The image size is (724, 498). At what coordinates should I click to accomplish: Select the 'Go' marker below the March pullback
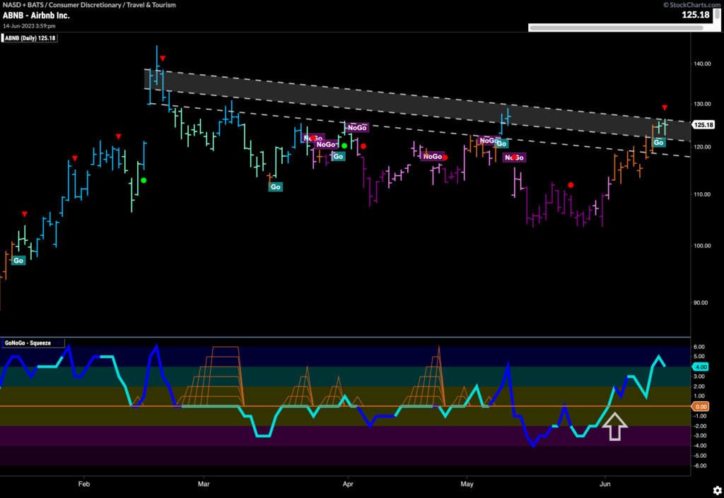pos(275,186)
